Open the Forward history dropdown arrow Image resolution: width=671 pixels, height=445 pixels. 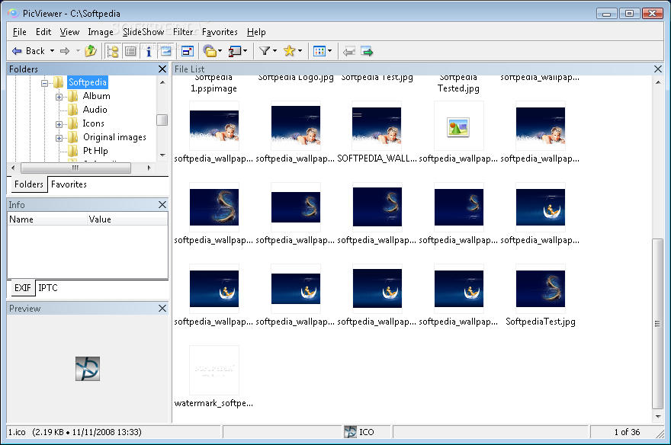pyautogui.click(x=78, y=51)
